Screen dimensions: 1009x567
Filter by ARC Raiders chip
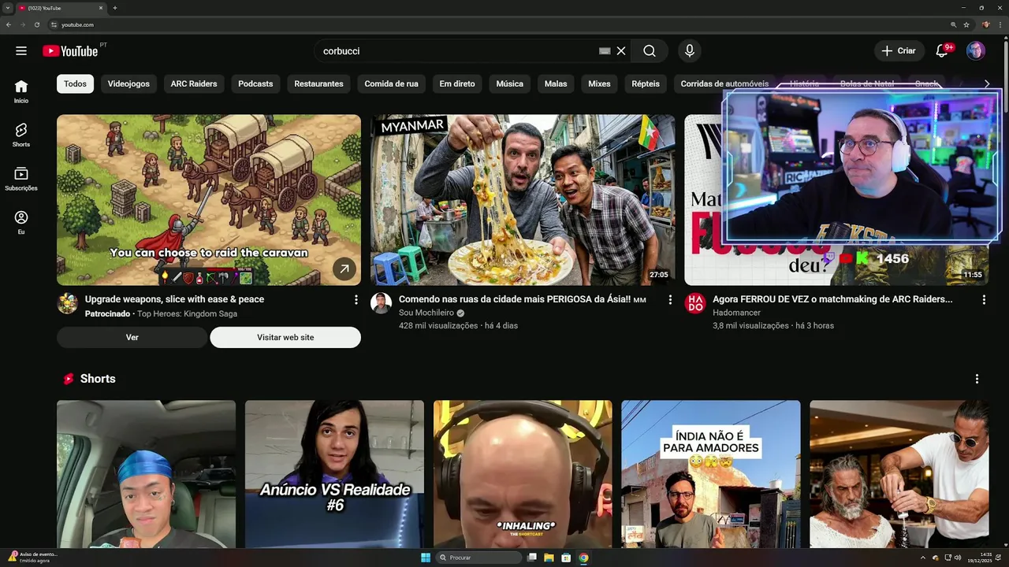[194, 83]
